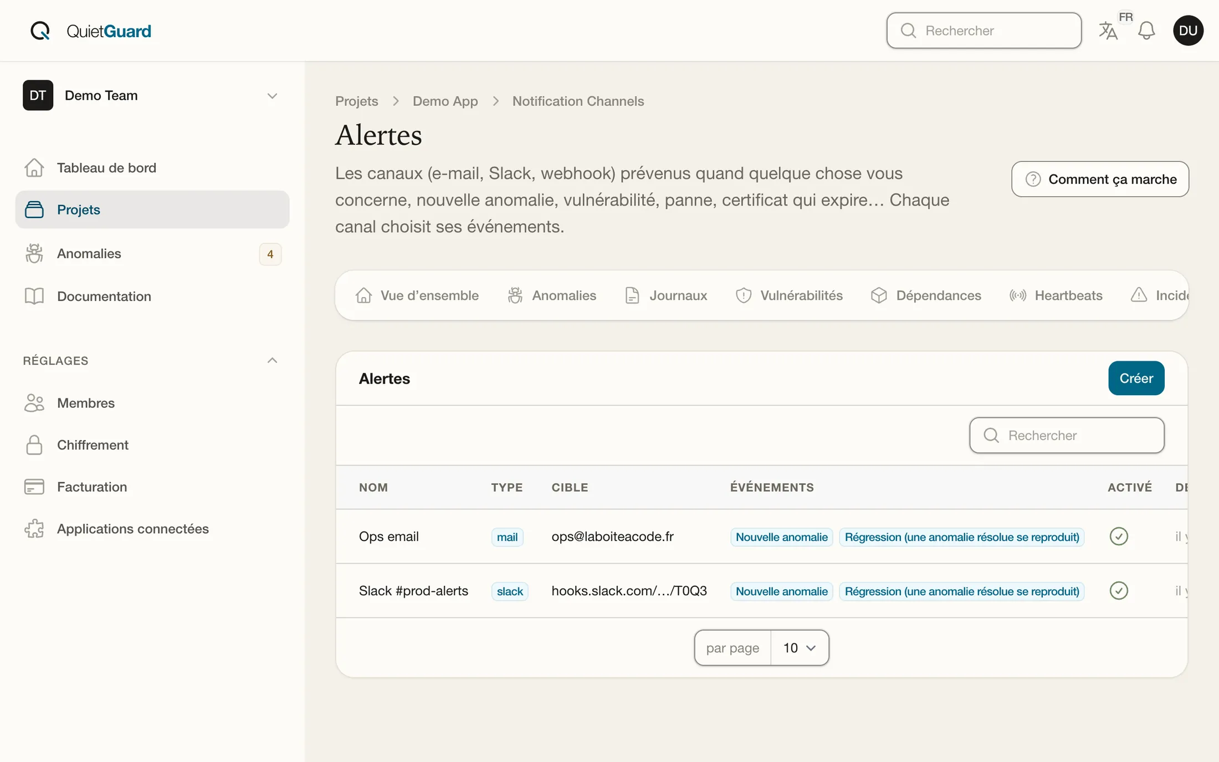The width and height of the screenshot is (1219, 762).
Task: Open Facturation settings page
Action: [x=152, y=487]
